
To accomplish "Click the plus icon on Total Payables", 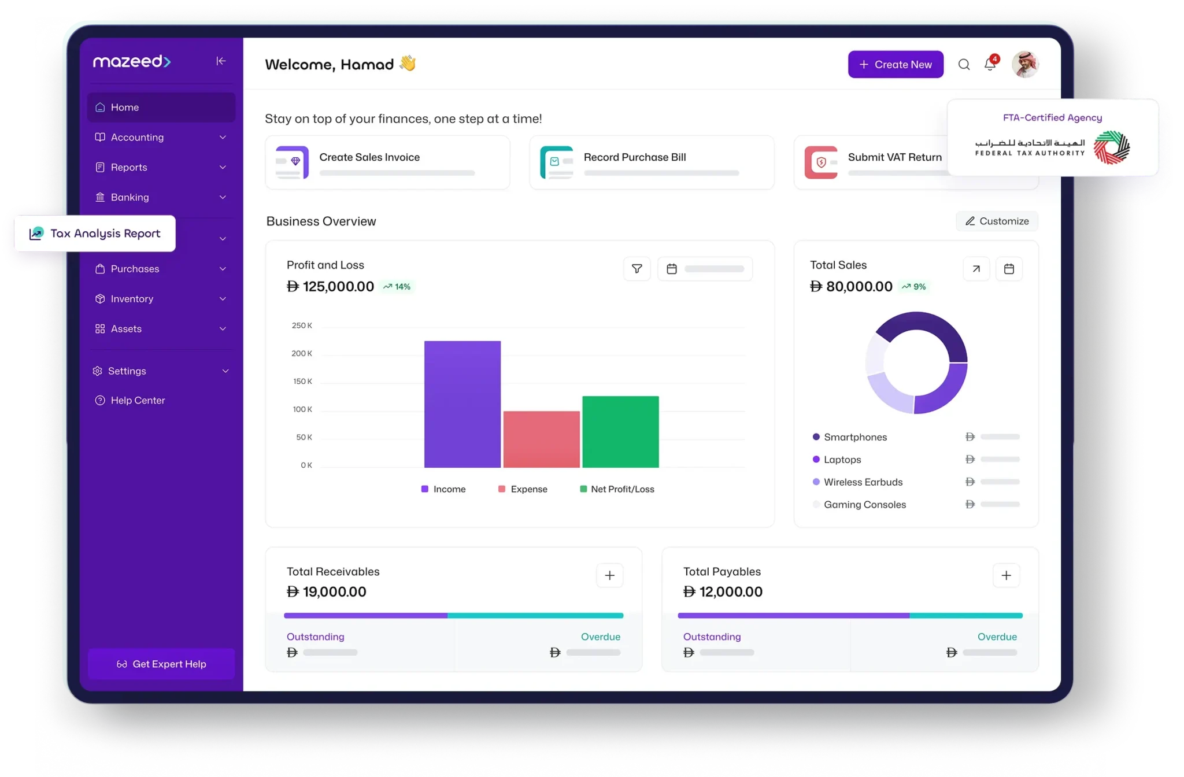I will [1006, 575].
